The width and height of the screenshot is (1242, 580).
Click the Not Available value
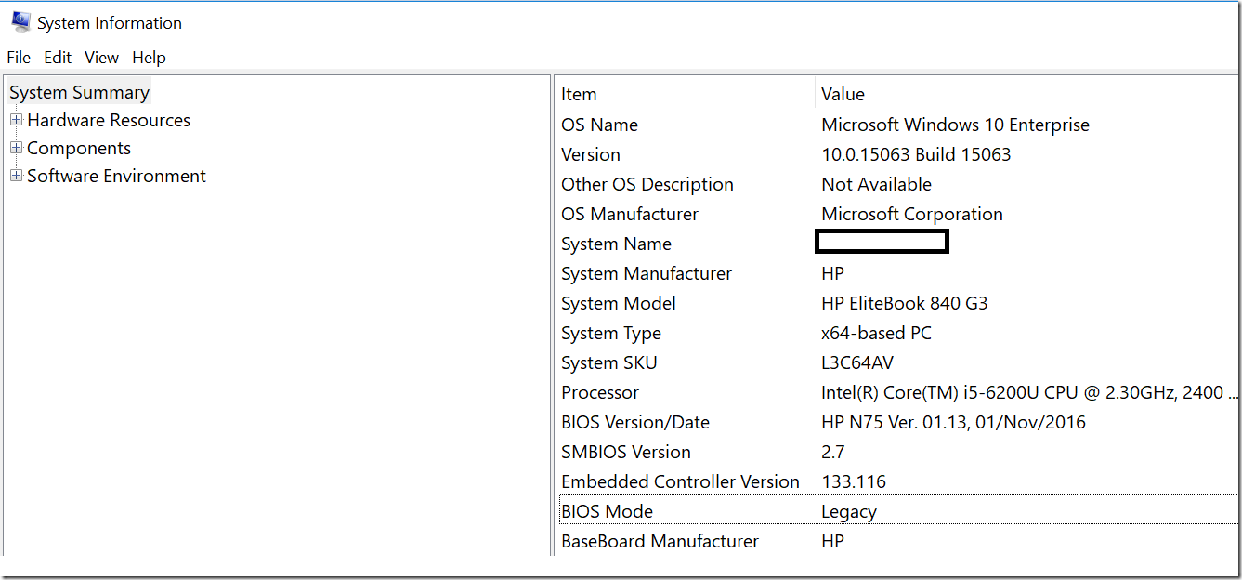click(x=876, y=185)
